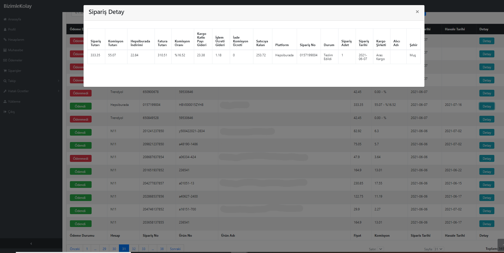Go to page 32 in pagination

click(134, 249)
